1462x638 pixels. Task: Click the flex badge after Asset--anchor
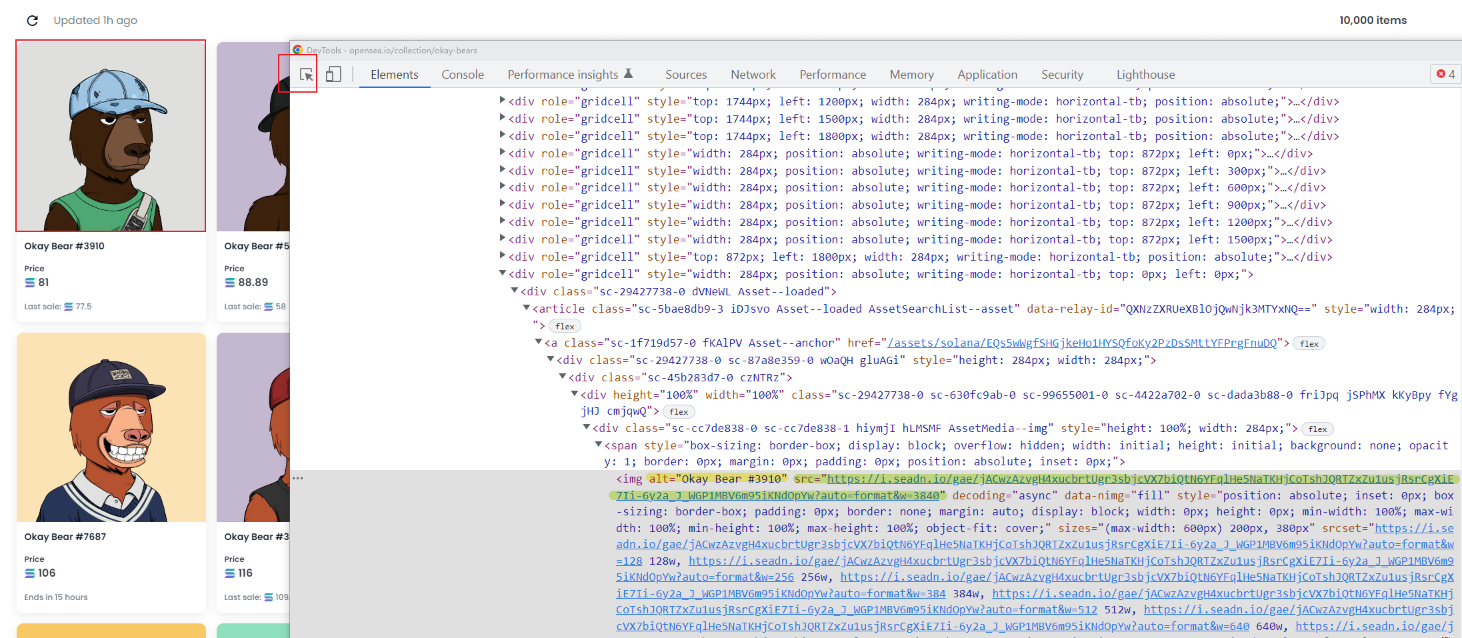(x=1309, y=344)
